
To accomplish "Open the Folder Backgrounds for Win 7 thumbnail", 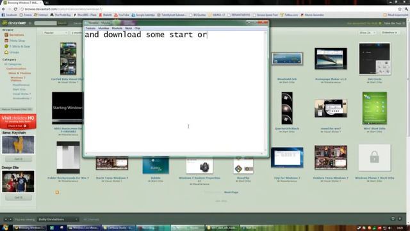I will coord(68,158).
